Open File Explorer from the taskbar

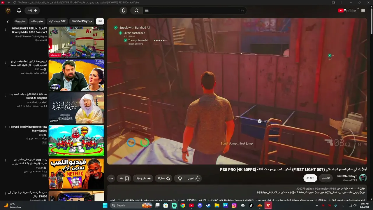coord(217,205)
